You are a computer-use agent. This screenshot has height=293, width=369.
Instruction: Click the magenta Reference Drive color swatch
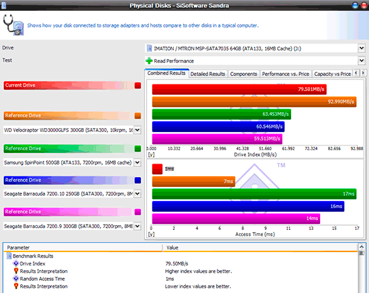coord(138,212)
